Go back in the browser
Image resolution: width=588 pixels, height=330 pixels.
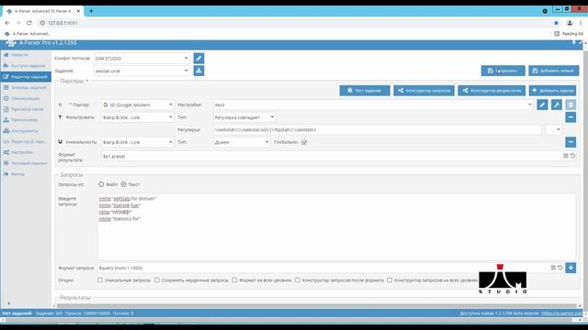point(7,23)
